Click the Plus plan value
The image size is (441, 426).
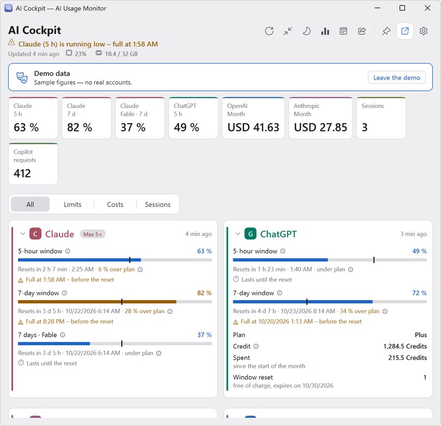coord(421,335)
